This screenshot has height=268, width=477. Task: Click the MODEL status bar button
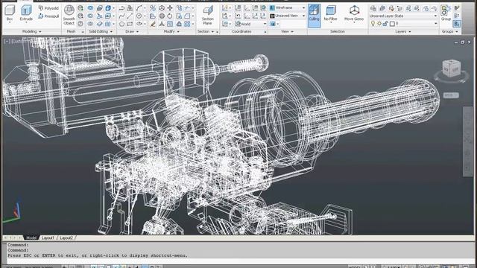(x=354, y=267)
